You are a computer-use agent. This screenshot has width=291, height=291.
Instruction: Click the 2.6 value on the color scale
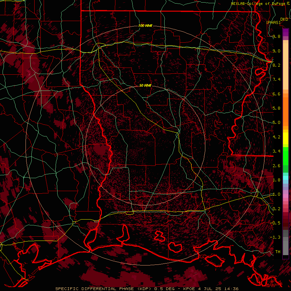click(x=276, y=166)
